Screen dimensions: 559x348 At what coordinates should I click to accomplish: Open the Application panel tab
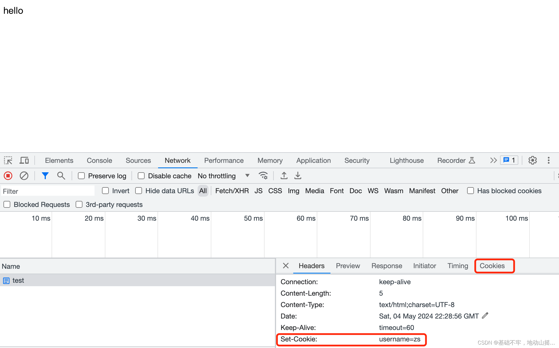pos(313,161)
